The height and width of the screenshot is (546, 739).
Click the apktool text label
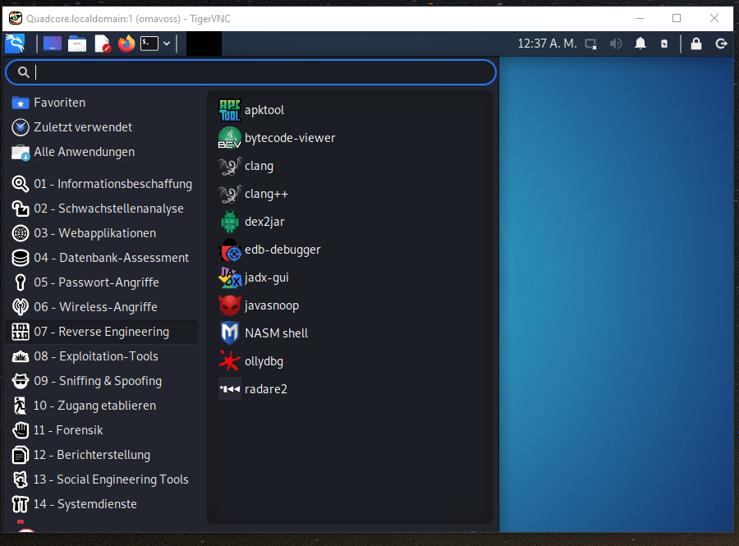tap(264, 110)
